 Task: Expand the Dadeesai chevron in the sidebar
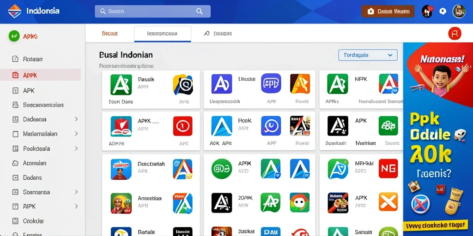(x=76, y=119)
